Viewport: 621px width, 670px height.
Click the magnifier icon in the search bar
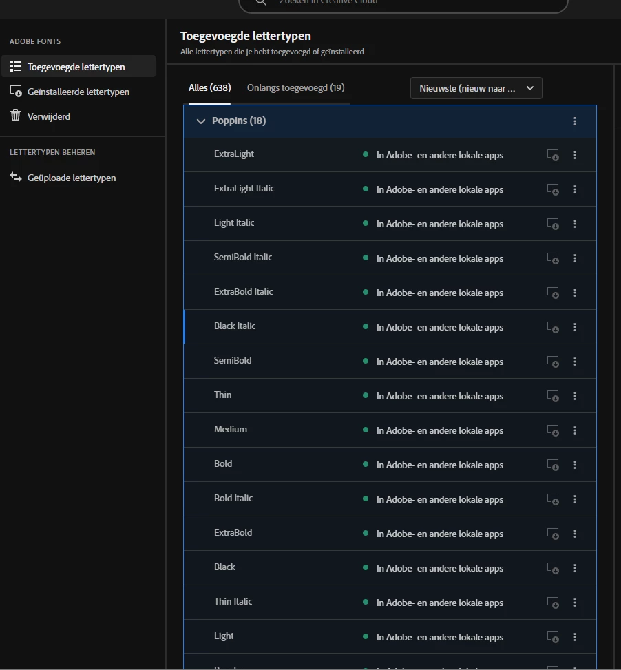(261, 2)
